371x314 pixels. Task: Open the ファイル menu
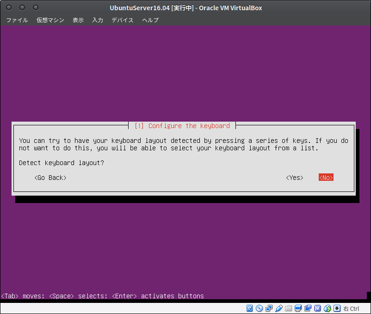17,20
